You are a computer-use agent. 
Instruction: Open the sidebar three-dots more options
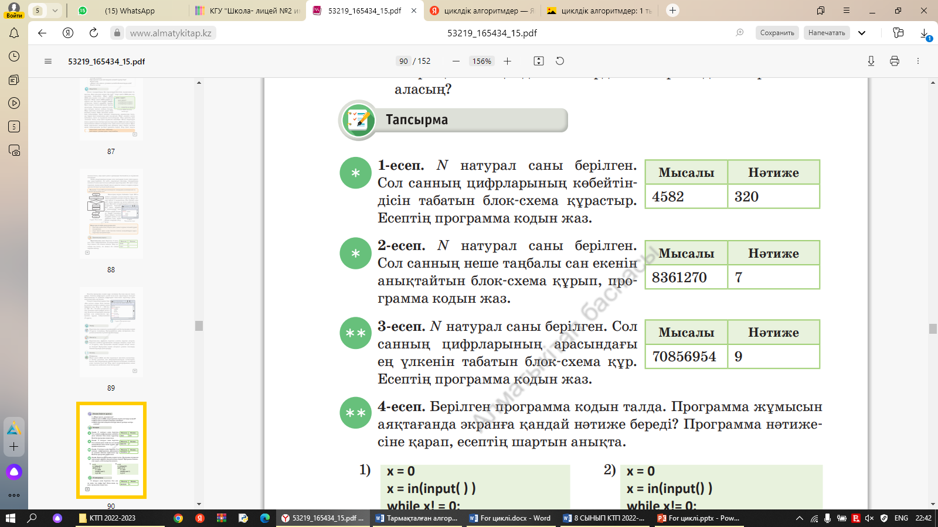click(14, 495)
